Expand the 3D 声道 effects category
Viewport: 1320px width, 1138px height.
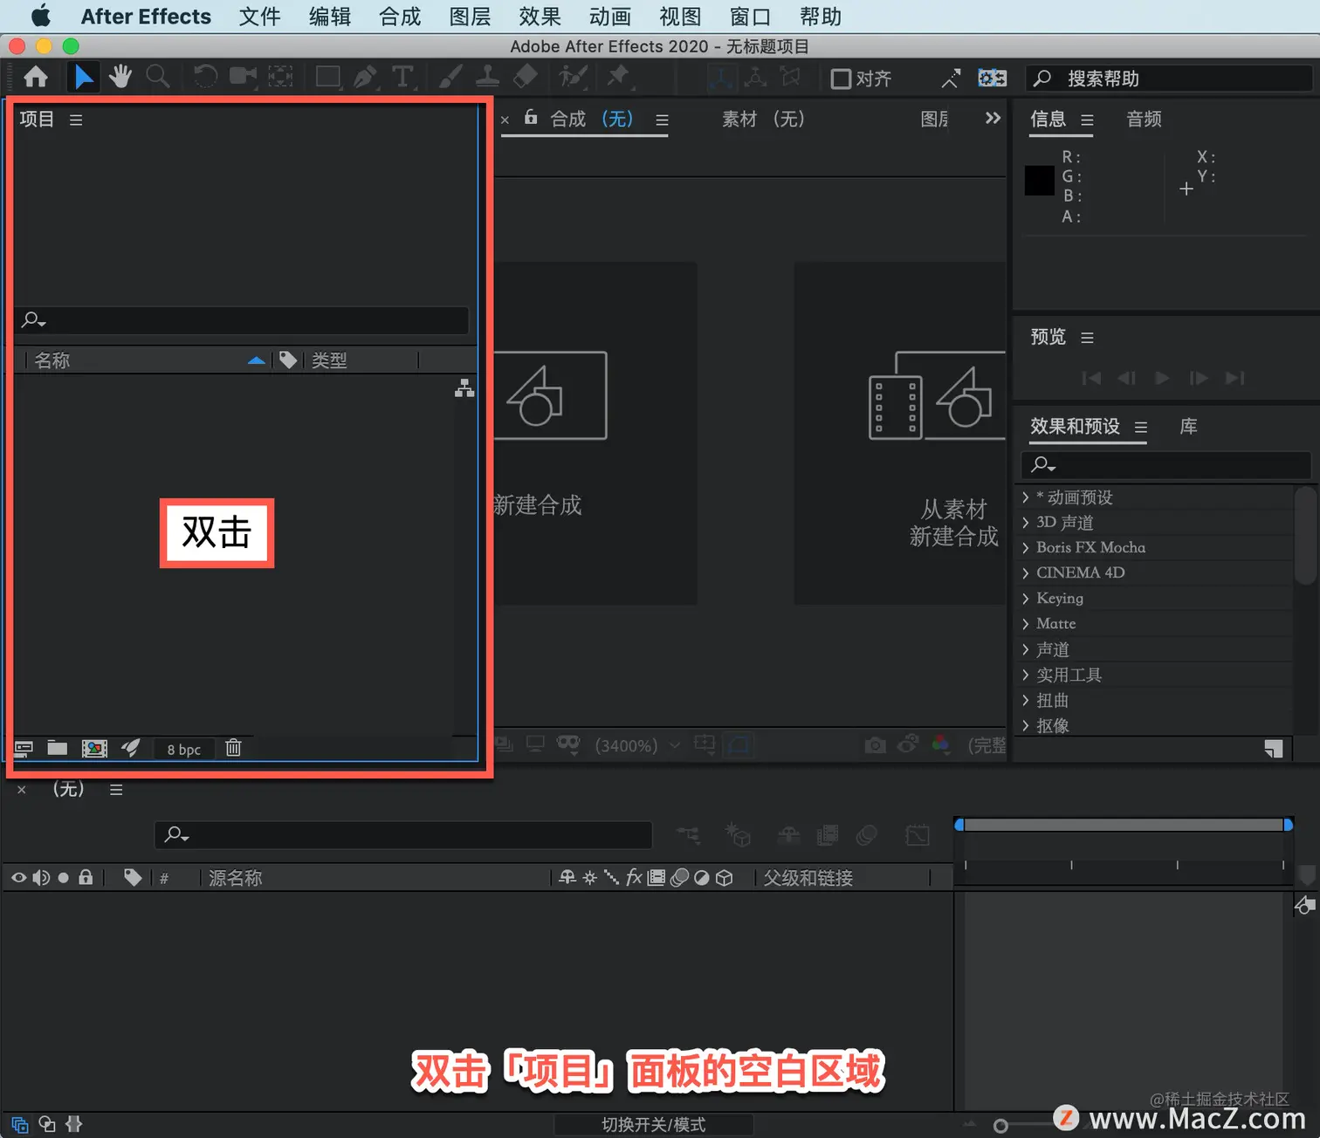tap(1025, 523)
